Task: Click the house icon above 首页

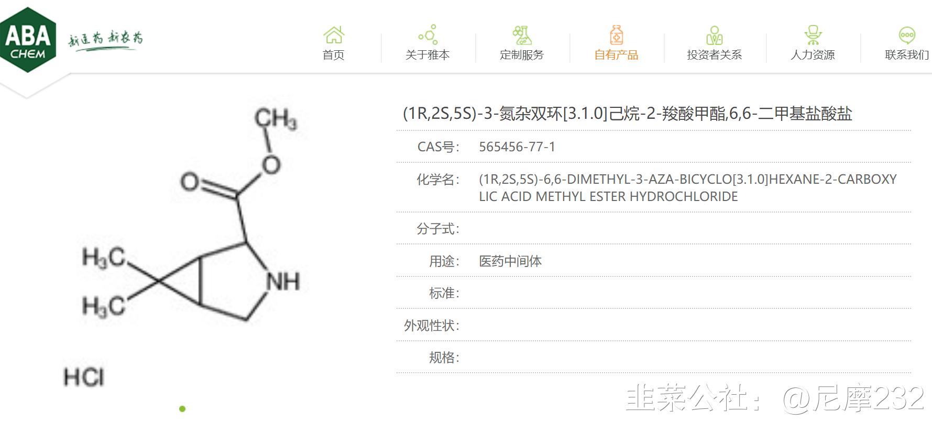Action: pos(334,35)
